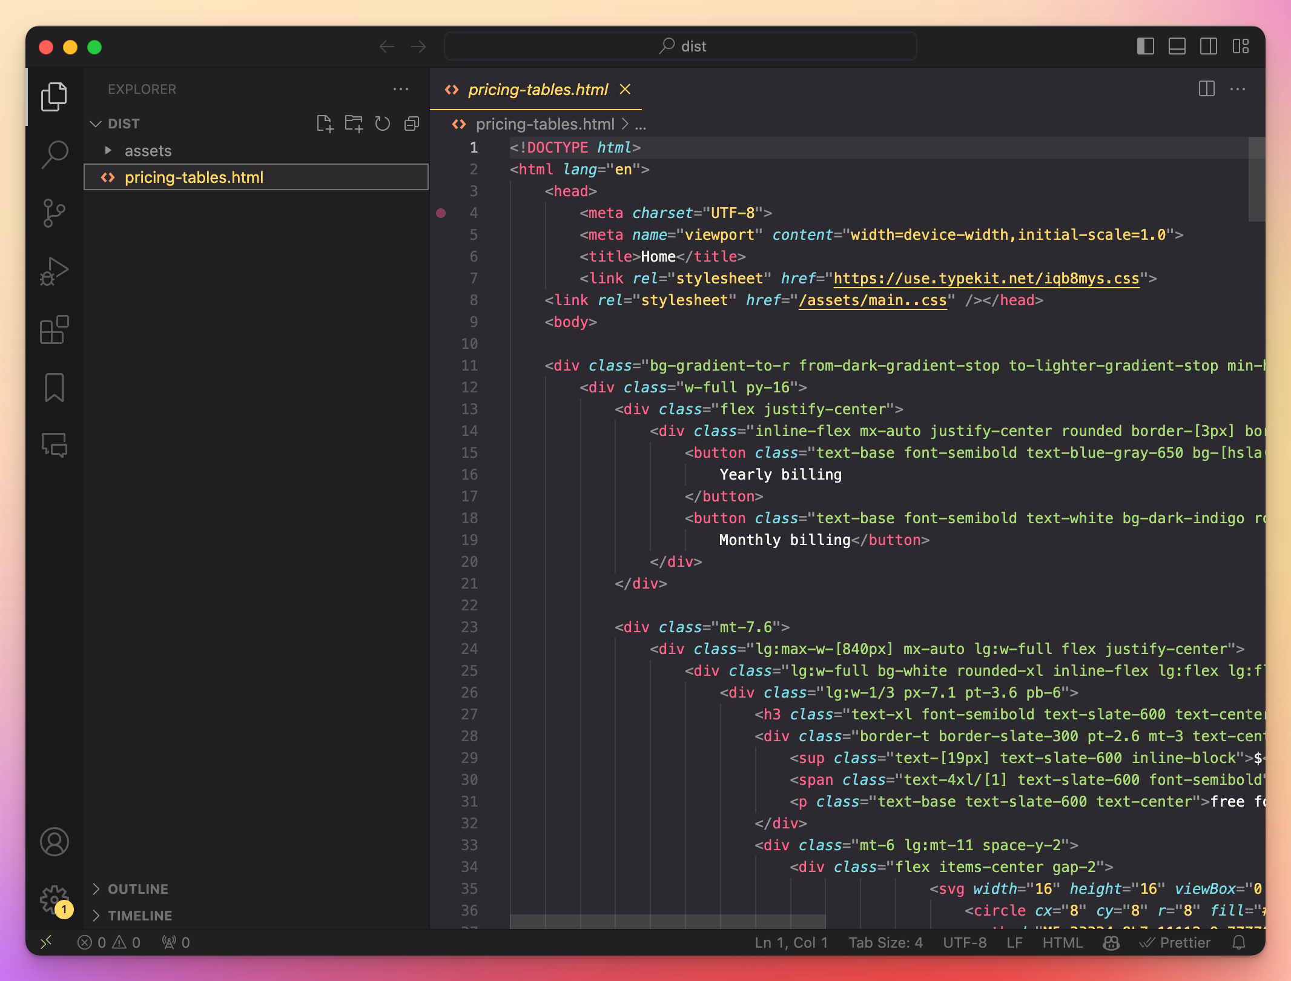The image size is (1291, 981).
Task: Collapse all folders in explorer
Action: point(412,124)
